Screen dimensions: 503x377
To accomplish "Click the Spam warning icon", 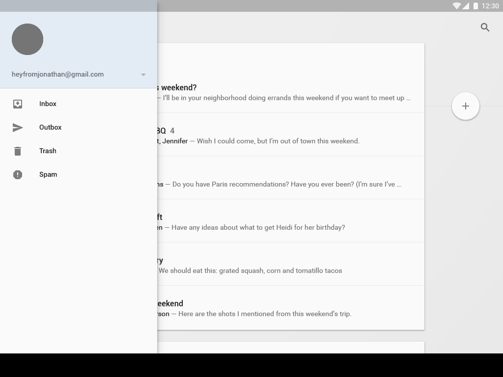I will pos(18,174).
